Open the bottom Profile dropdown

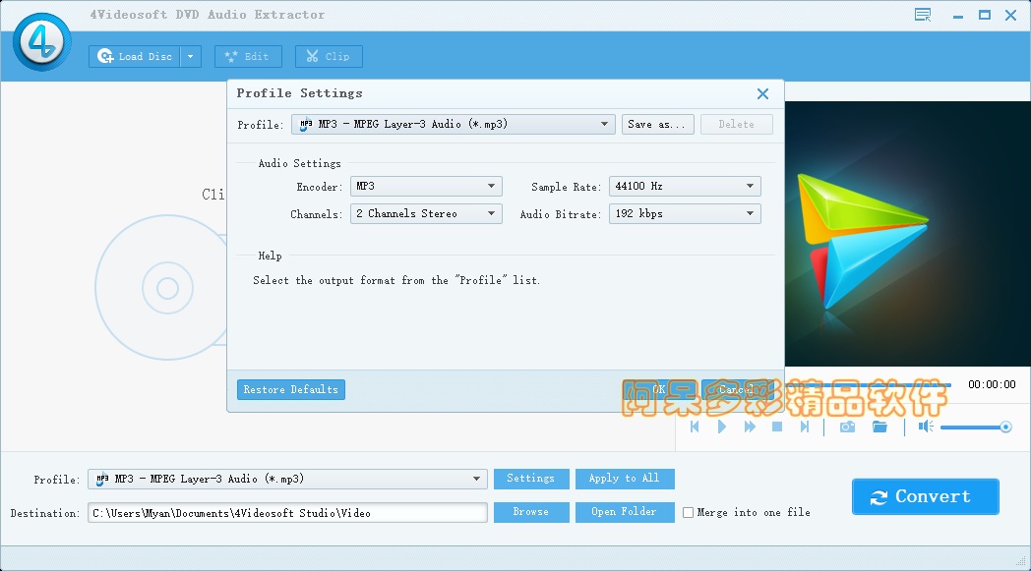(287, 479)
